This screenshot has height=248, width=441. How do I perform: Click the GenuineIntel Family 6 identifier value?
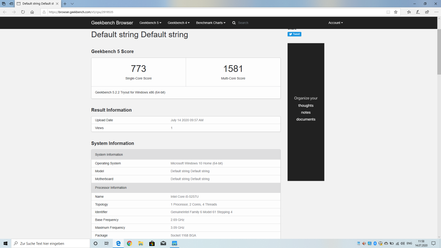(202, 212)
